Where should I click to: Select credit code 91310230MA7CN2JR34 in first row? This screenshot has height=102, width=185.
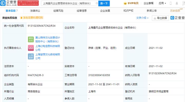[42, 26]
